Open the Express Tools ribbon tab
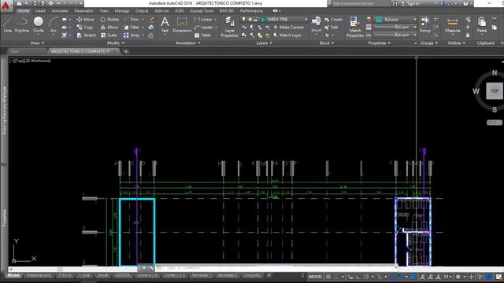 [202, 11]
